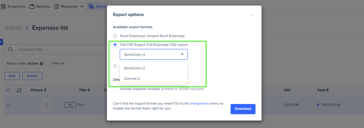Remove the Report state Active filter chip

42,63
